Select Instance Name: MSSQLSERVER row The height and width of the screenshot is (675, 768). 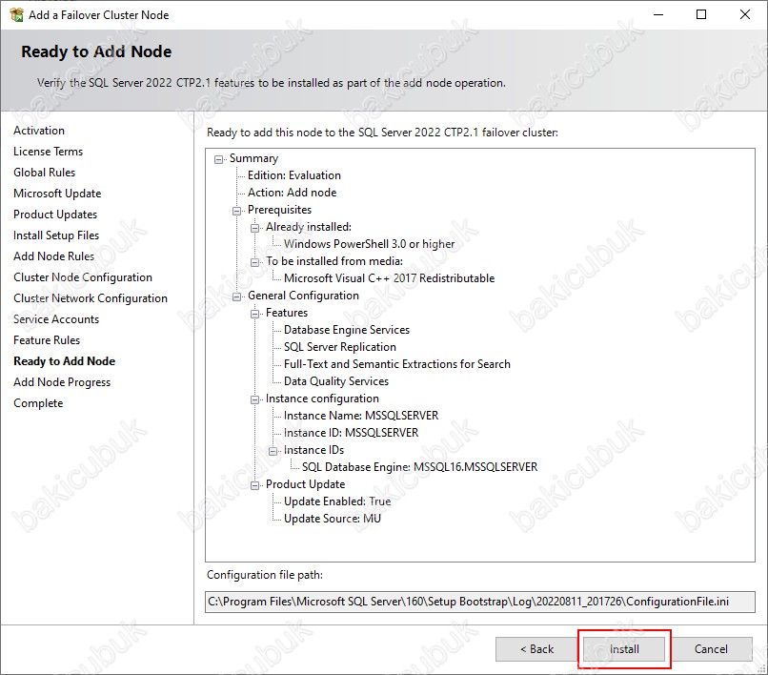point(361,416)
